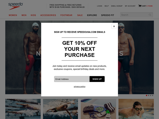Focus the Search box
The image size is (159, 119).
(x=136, y=15)
